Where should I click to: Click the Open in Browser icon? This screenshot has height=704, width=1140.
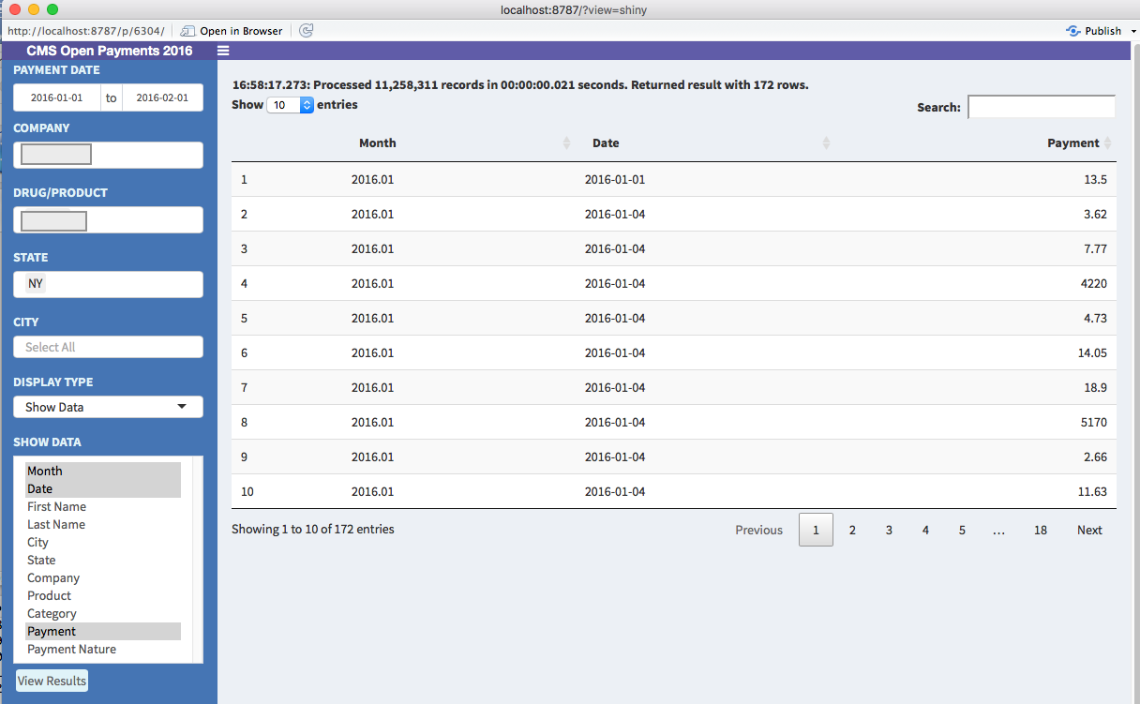(x=187, y=31)
